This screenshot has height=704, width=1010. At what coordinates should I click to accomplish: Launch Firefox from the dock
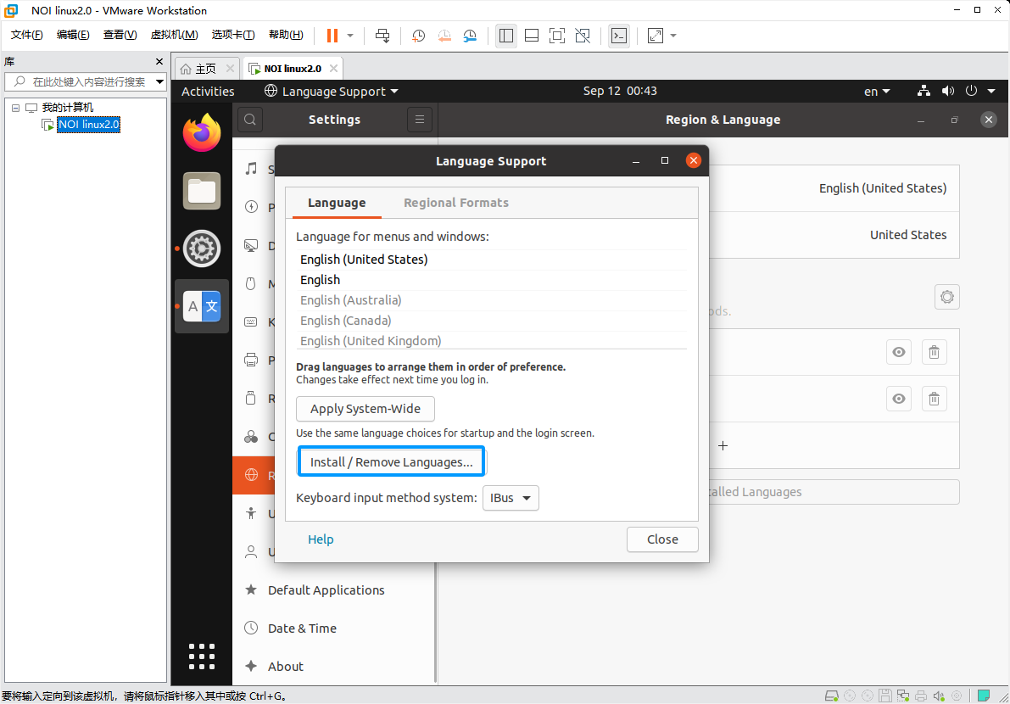coord(202,132)
